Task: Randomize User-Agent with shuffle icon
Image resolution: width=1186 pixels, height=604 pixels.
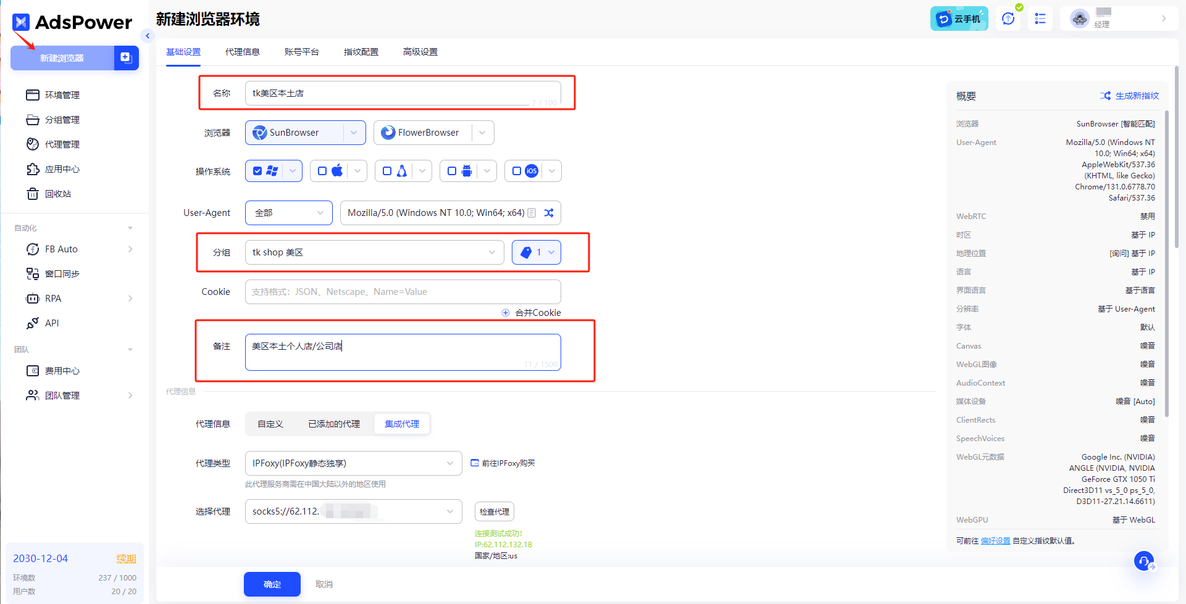Action: coord(549,213)
